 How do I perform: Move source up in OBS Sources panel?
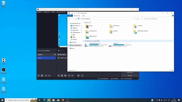[69, 76]
